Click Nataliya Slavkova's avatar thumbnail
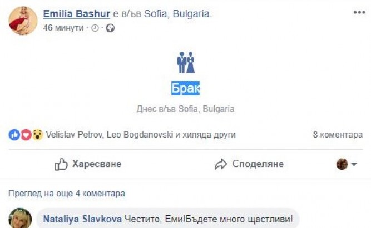This screenshot has height=228, width=371. pos(19,219)
